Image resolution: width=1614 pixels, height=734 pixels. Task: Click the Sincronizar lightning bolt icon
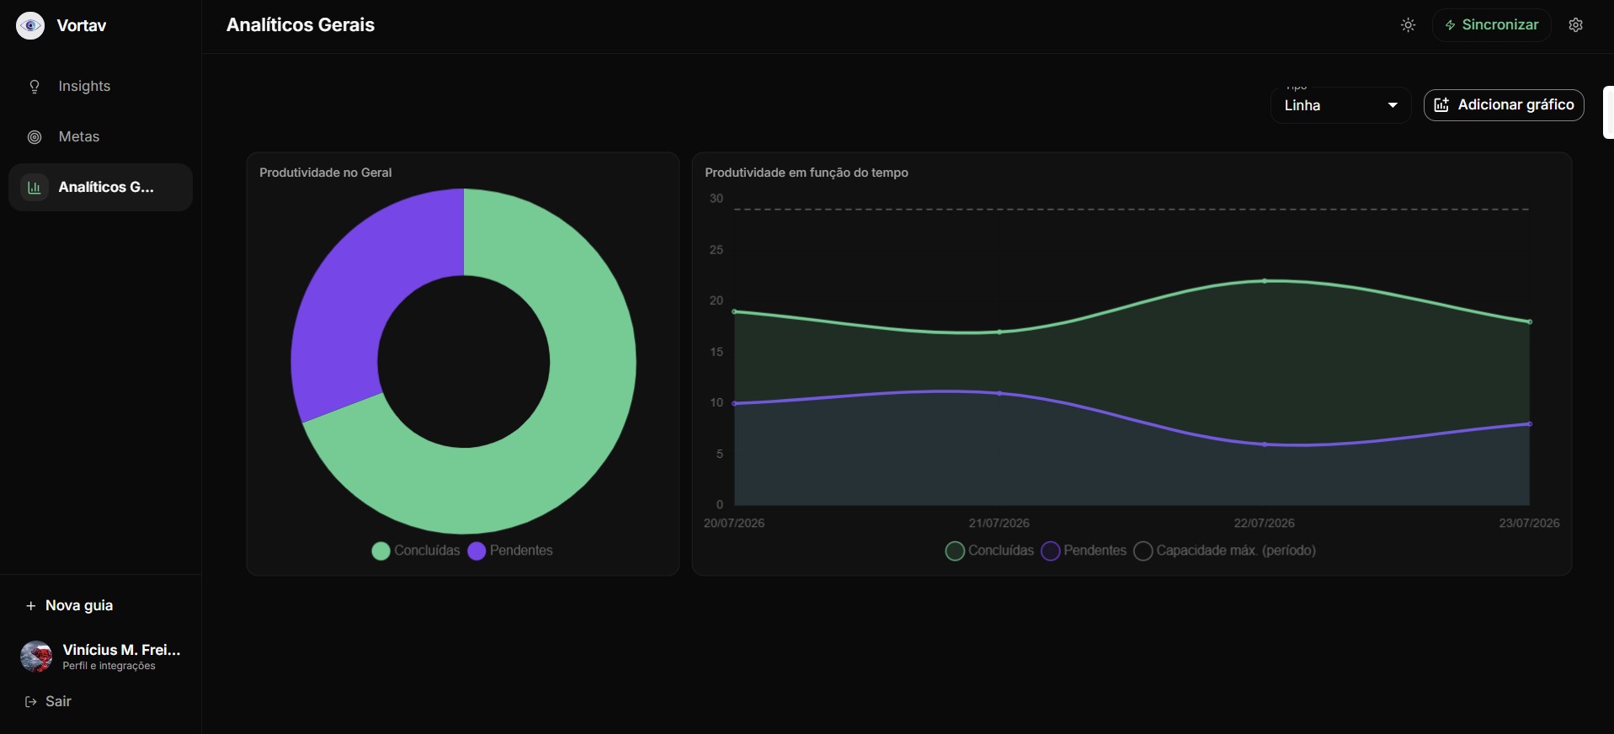pos(1450,25)
